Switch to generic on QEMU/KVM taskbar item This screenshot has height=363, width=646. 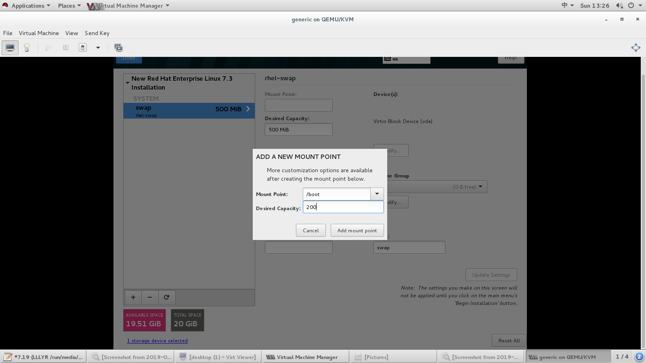[568, 357]
